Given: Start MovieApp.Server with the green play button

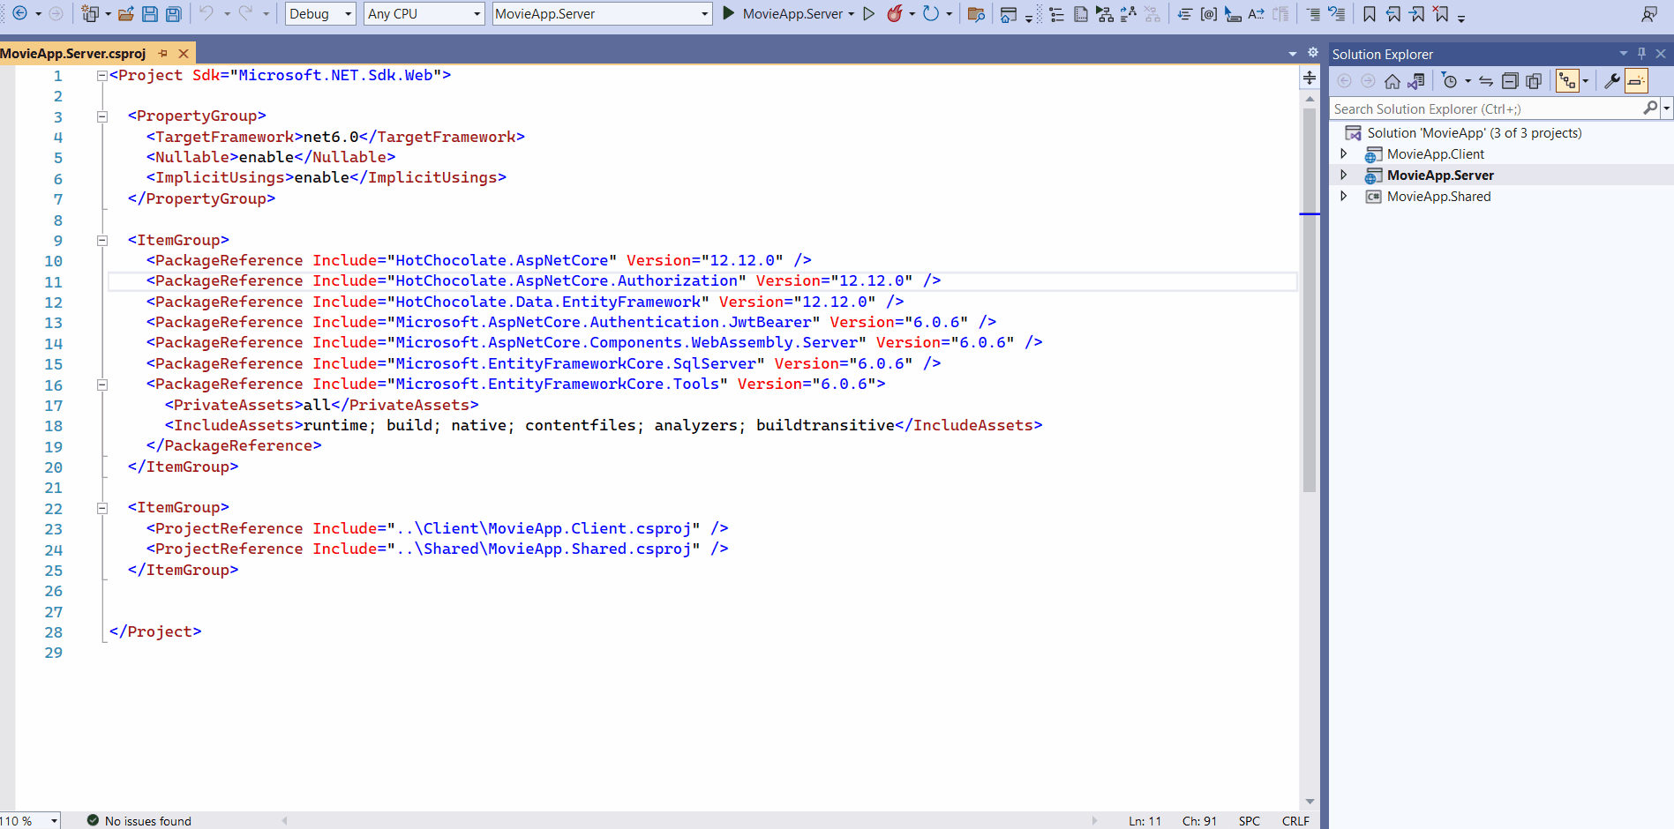Looking at the screenshot, I should click(x=729, y=13).
